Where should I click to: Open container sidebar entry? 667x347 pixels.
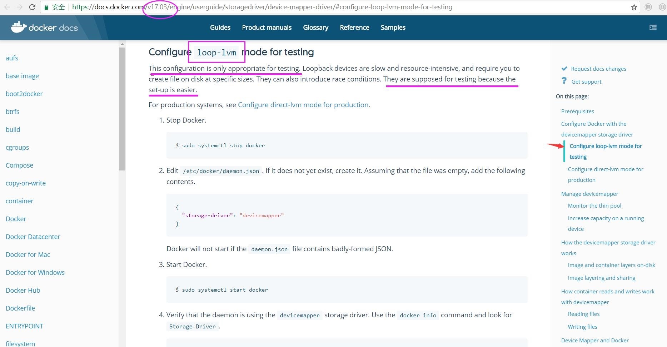click(19, 201)
